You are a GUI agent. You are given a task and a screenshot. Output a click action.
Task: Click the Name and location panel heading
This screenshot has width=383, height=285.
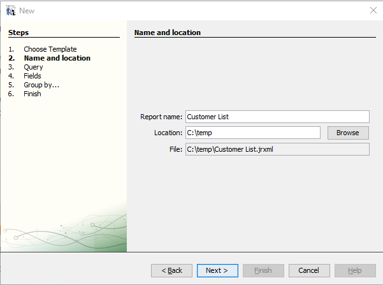tap(168, 33)
